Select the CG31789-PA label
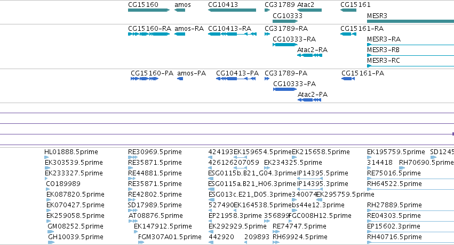454x245 pixels. tap(286, 73)
